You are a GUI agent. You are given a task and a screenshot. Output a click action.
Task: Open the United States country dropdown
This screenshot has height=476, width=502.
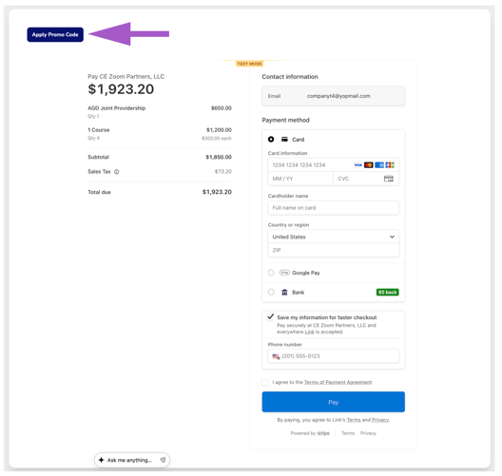tap(334, 237)
